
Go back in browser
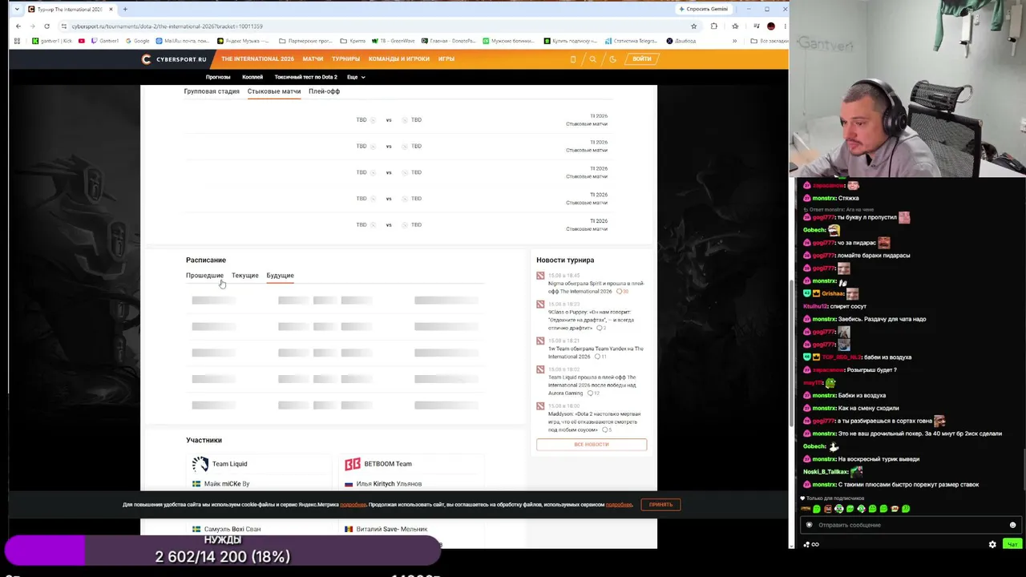pos(18,26)
